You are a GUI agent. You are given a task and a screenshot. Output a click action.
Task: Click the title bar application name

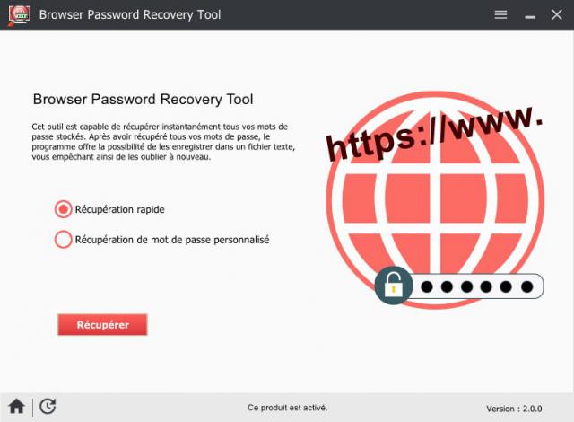[130, 14]
